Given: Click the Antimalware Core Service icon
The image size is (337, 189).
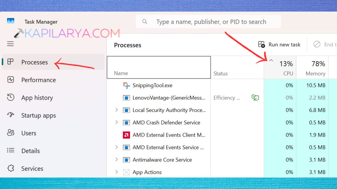Looking at the screenshot, I should [126, 160].
